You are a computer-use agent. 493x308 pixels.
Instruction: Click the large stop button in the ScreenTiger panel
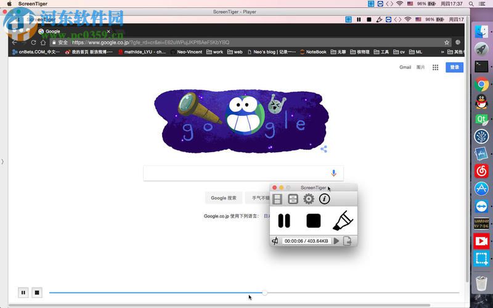pyautogui.click(x=314, y=221)
